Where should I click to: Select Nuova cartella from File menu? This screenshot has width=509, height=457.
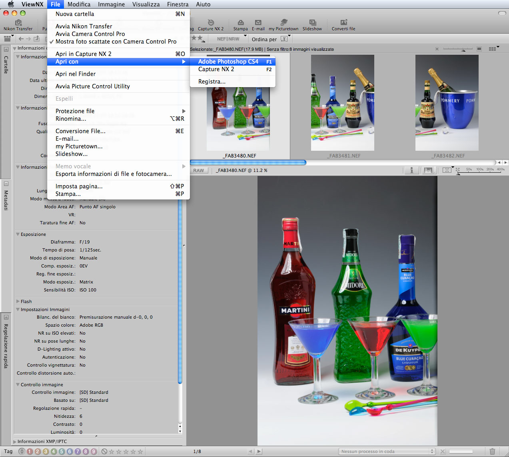[x=118, y=14]
